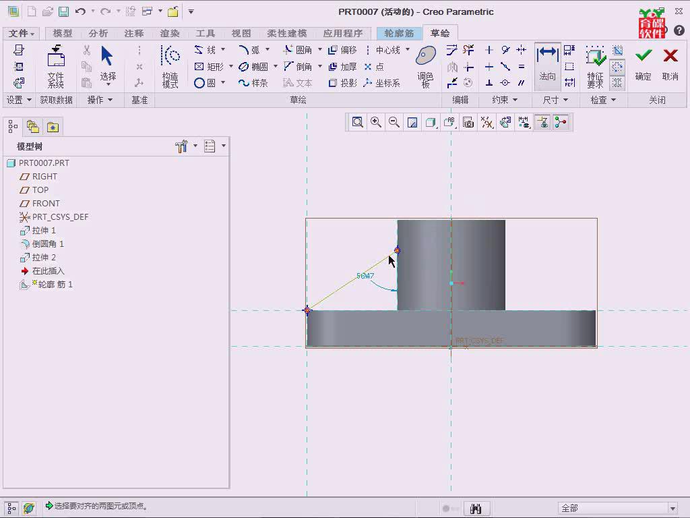Click the New file icon in quick access toolbar
Viewport: 690px width, 518px height.
click(x=32, y=11)
